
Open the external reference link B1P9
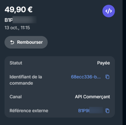[x=84, y=111]
